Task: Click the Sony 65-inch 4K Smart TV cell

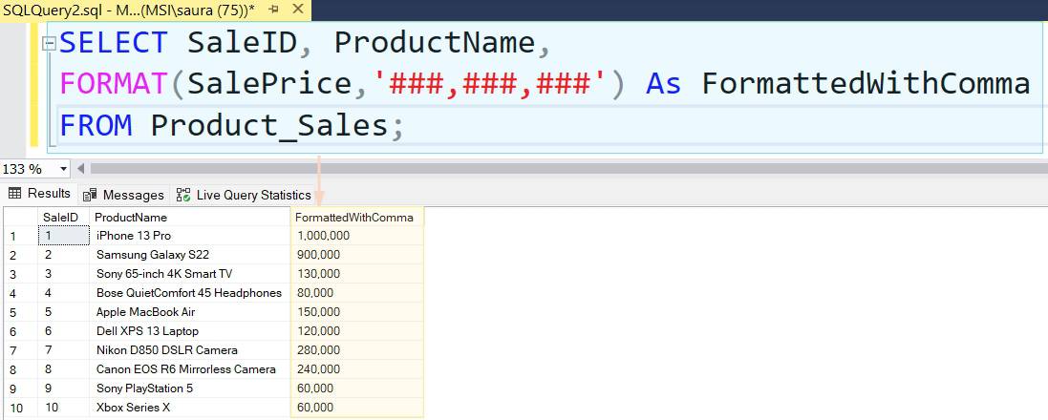Action: pyautogui.click(x=190, y=274)
